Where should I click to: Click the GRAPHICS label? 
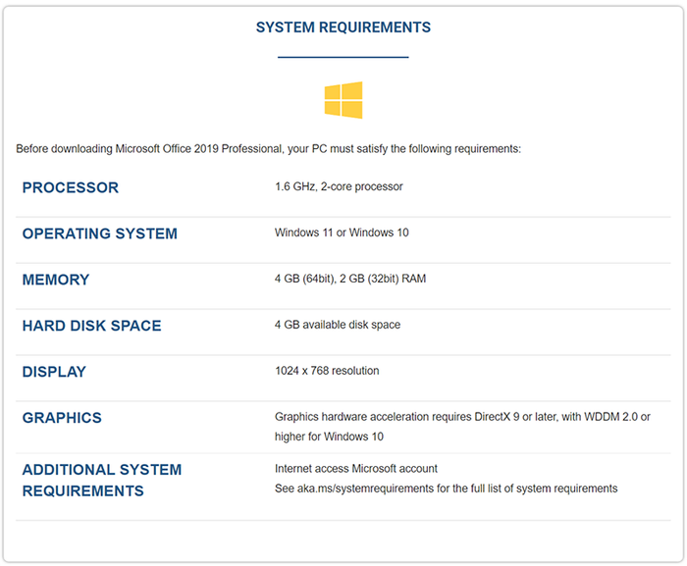pyautogui.click(x=62, y=418)
